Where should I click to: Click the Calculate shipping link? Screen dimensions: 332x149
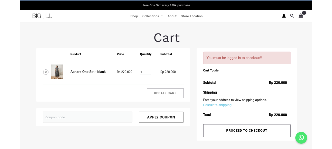(x=217, y=105)
